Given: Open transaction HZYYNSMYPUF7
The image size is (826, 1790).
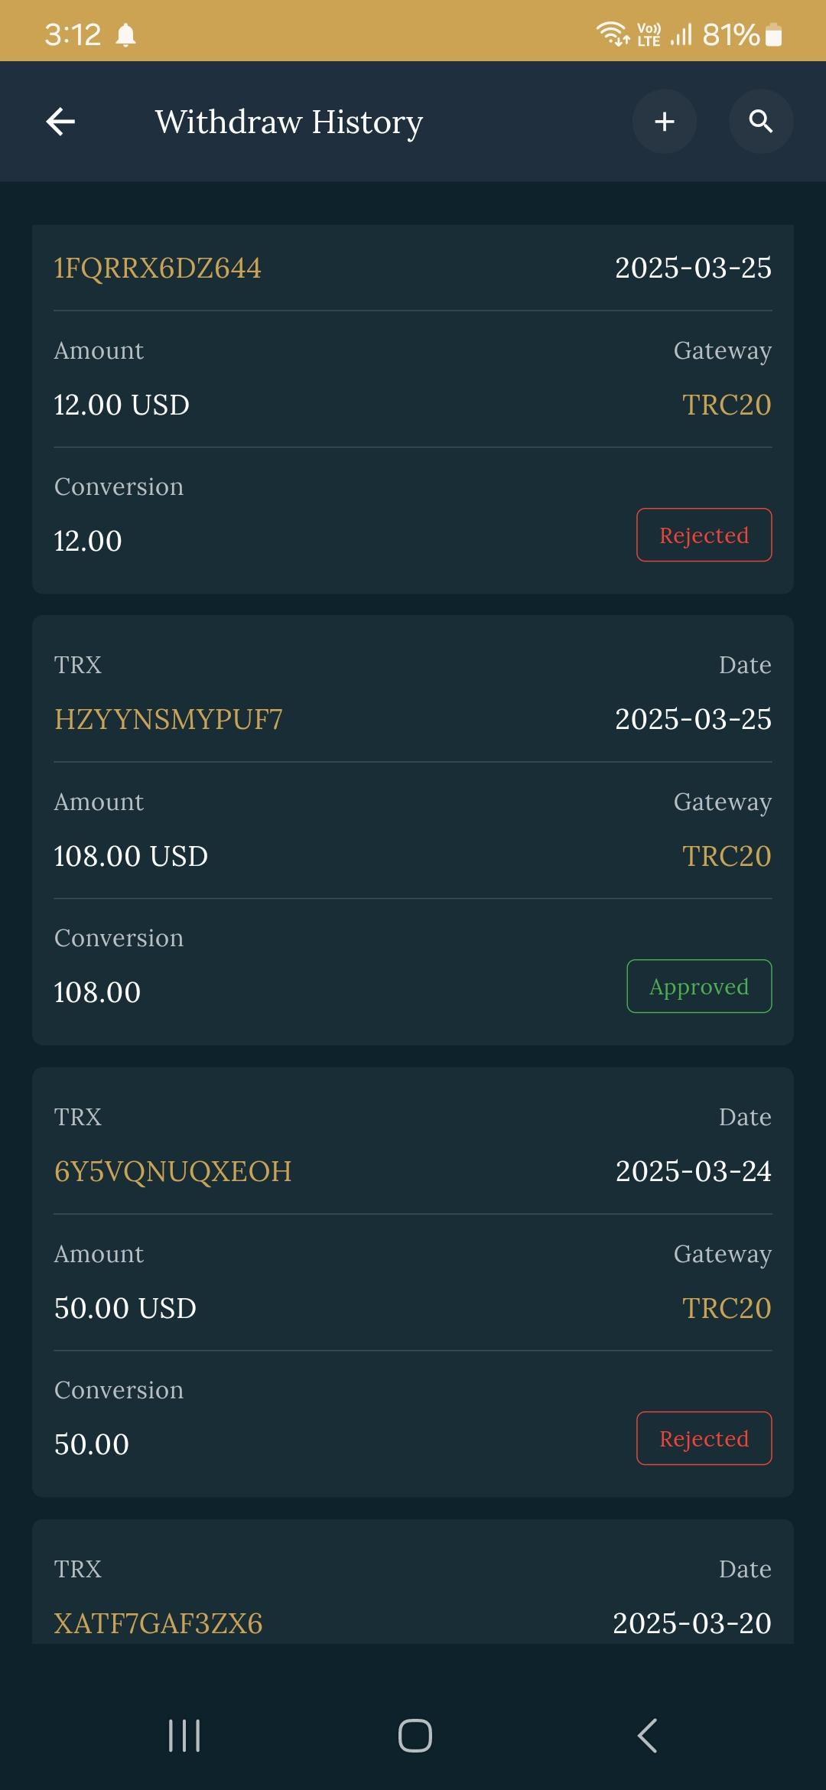Looking at the screenshot, I should pyautogui.click(x=168, y=720).
